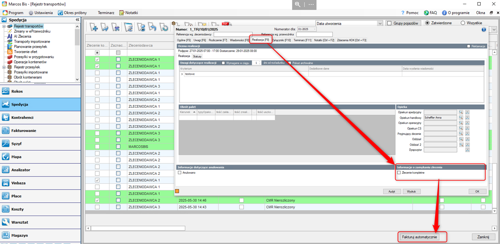The image size is (500, 244).
Task: Open the Data utworzenia dropdown
Action: coord(380,24)
